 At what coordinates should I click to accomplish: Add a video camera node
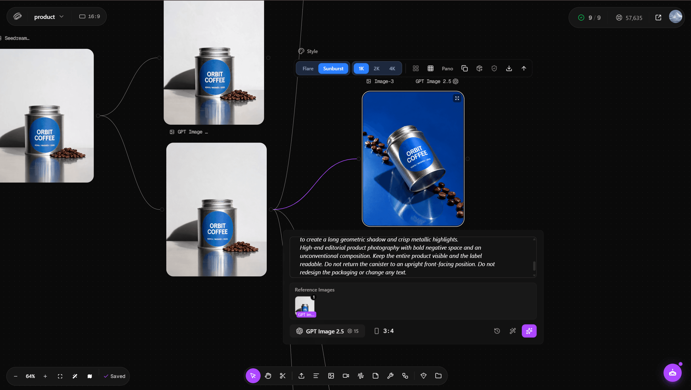(x=346, y=376)
